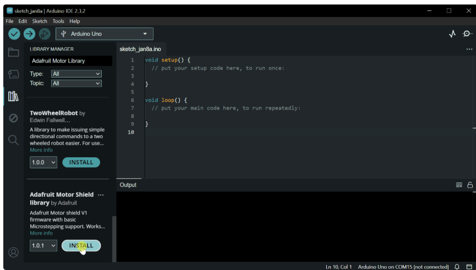476x270 pixels.
Task: Select the Output panel tab
Action: [x=128, y=185]
